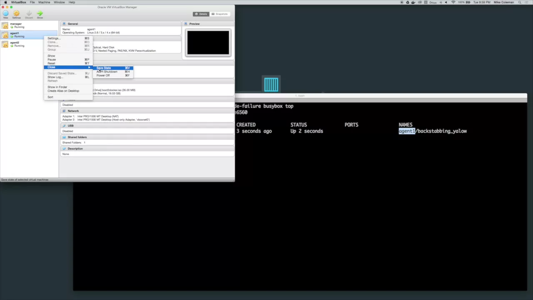Click the blue container icon on desktop
This screenshot has height=300, width=533.
point(271,85)
